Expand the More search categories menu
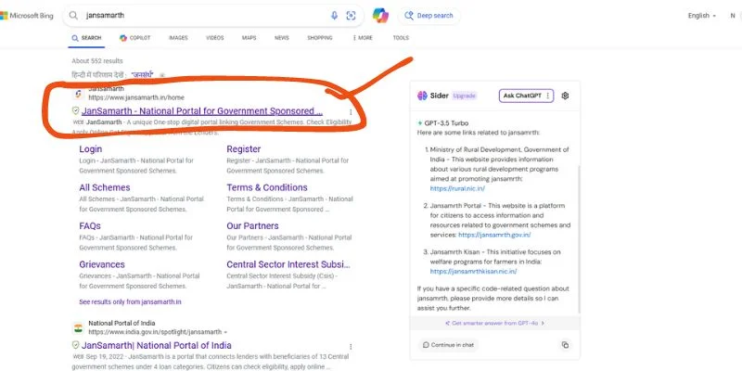 tap(363, 38)
